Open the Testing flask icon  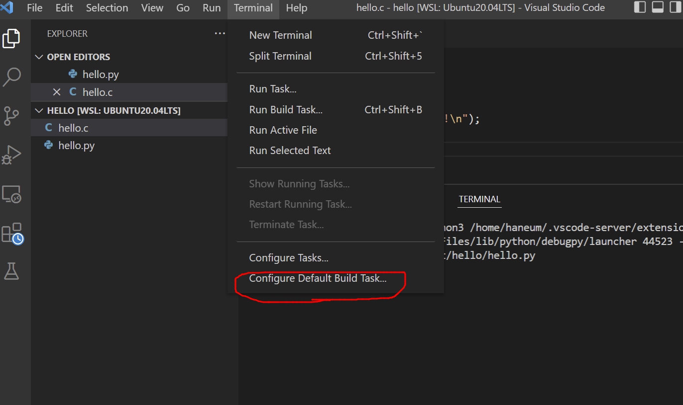[11, 271]
